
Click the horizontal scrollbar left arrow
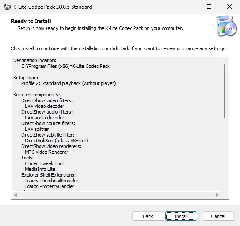pyautogui.click(x=15, y=195)
